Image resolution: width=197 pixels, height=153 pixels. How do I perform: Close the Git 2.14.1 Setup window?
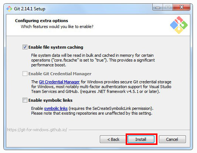[x=181, y=7]
